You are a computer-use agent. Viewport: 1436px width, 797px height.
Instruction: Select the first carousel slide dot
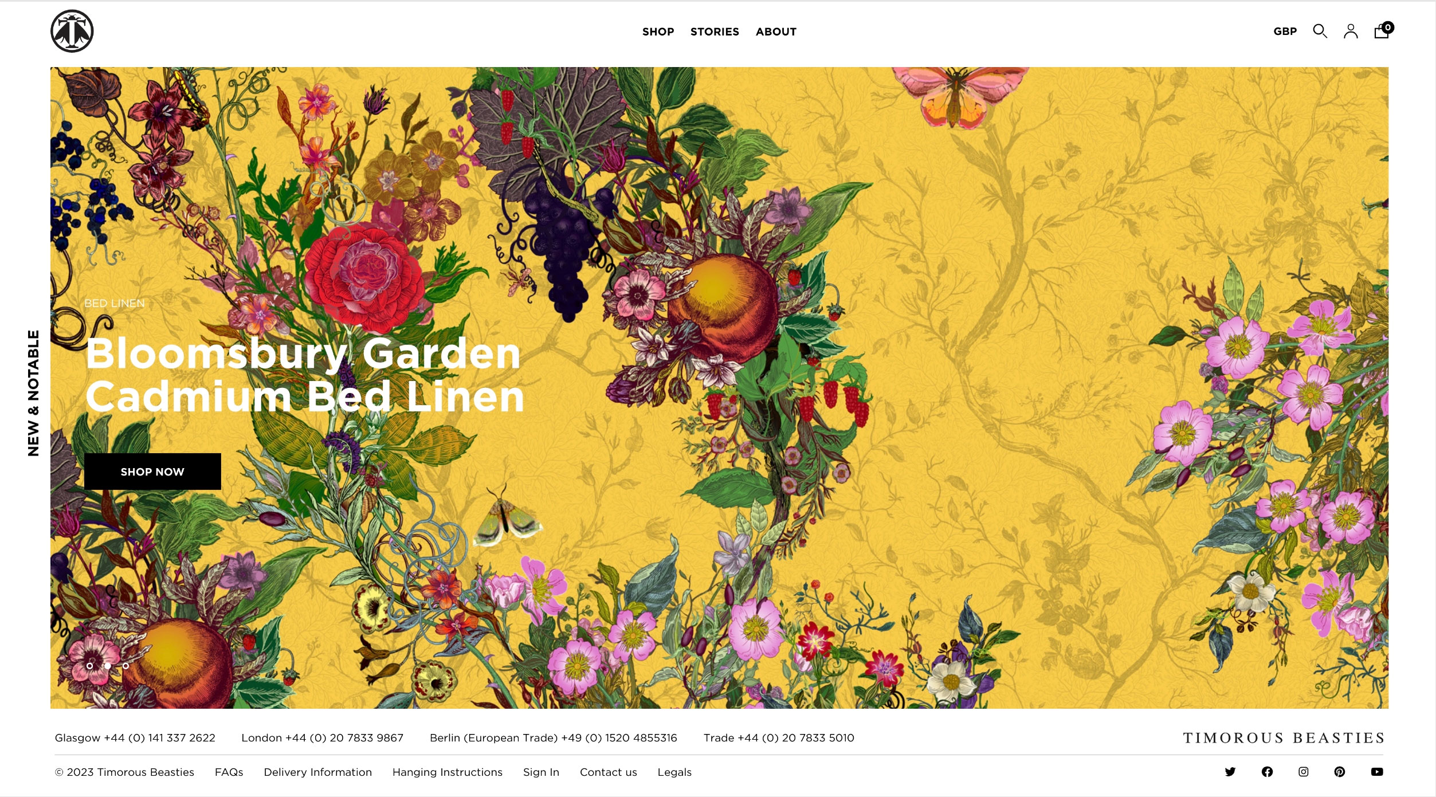coord(89,666)
